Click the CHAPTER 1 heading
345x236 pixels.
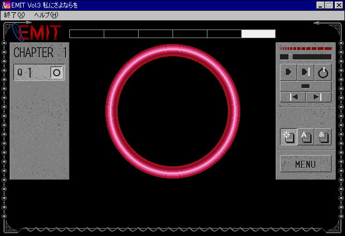click(x=40, y=53)
